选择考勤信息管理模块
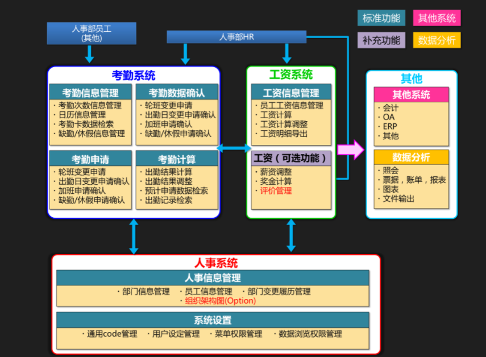The image size is (486, 357). (x=89, y=93)
